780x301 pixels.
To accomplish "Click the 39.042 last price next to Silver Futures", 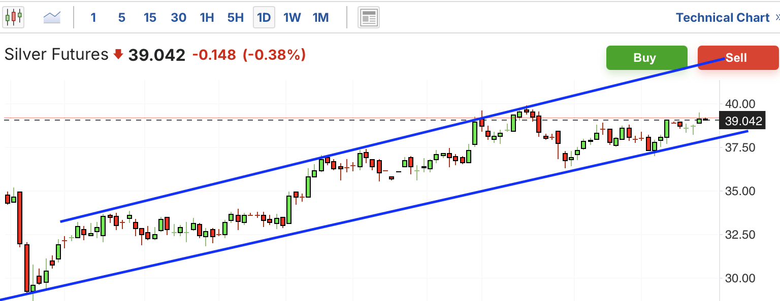I will pyautogui.click(x=156, y=55).
